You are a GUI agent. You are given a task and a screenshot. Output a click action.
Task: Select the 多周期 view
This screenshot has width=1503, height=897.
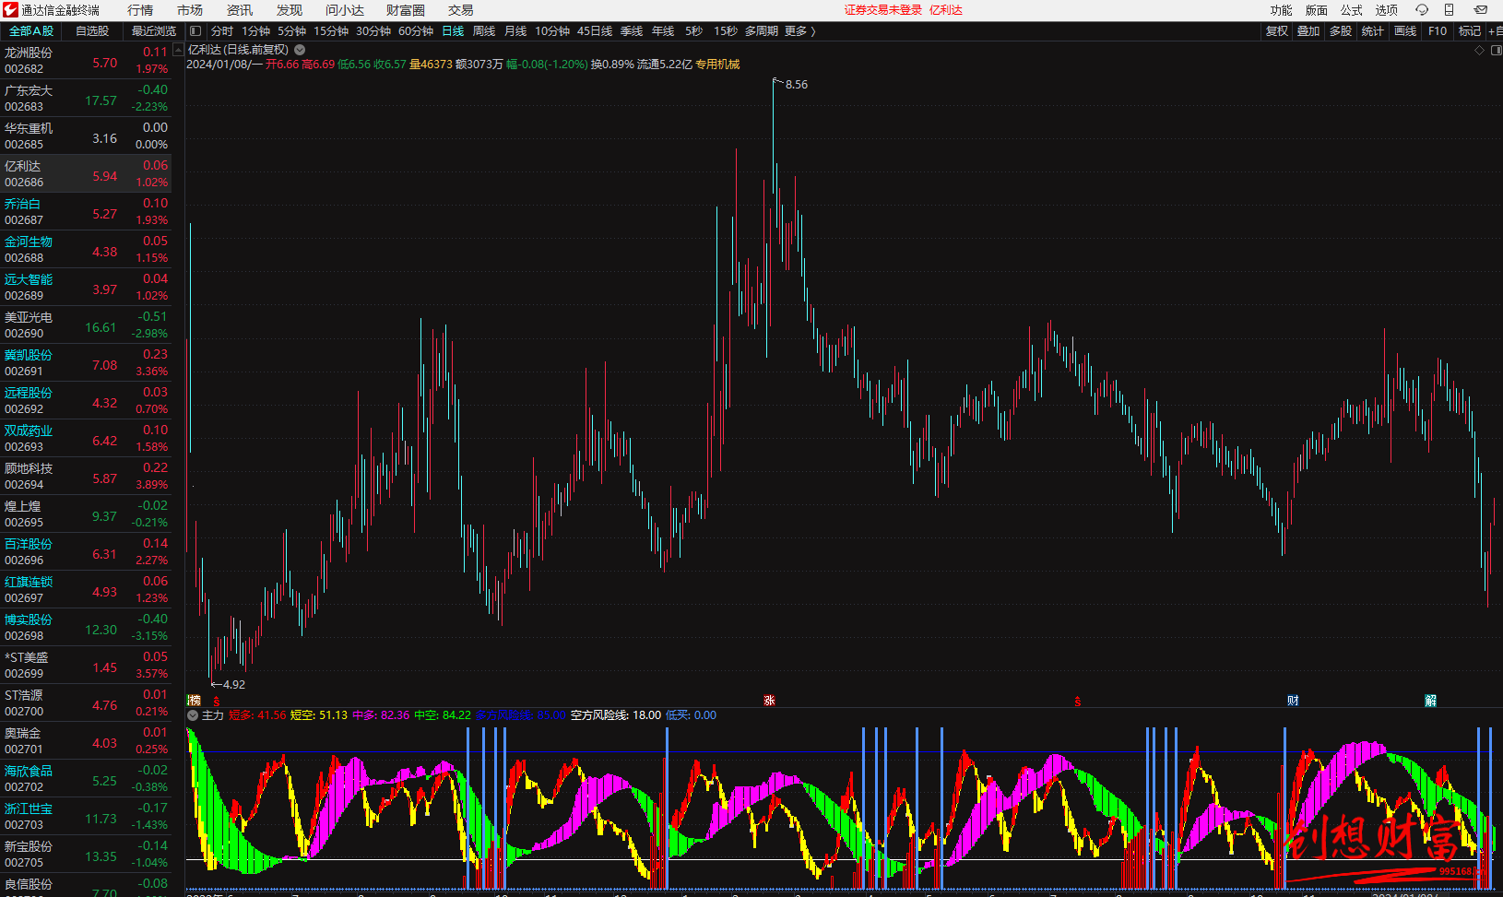[x=762, y=31]
